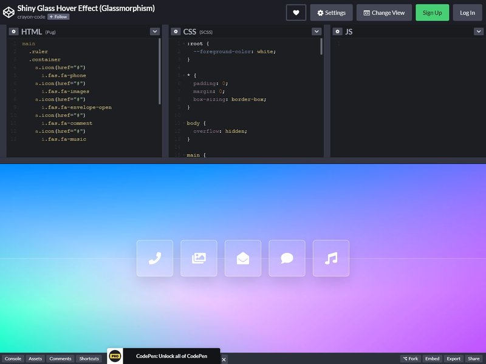The height and width of the screenshot is (364, 486).
Task: Click the JS editor empty code area
Action: 408,97
